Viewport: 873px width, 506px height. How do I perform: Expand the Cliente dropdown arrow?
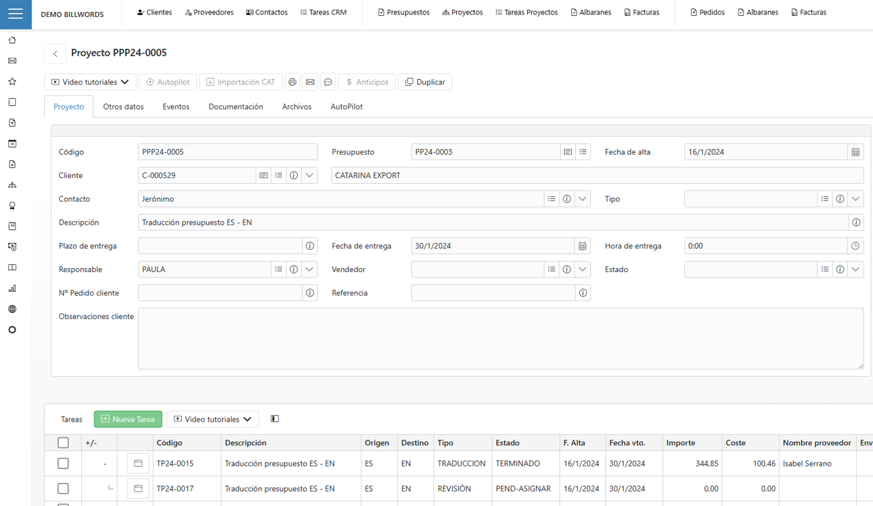310,175
